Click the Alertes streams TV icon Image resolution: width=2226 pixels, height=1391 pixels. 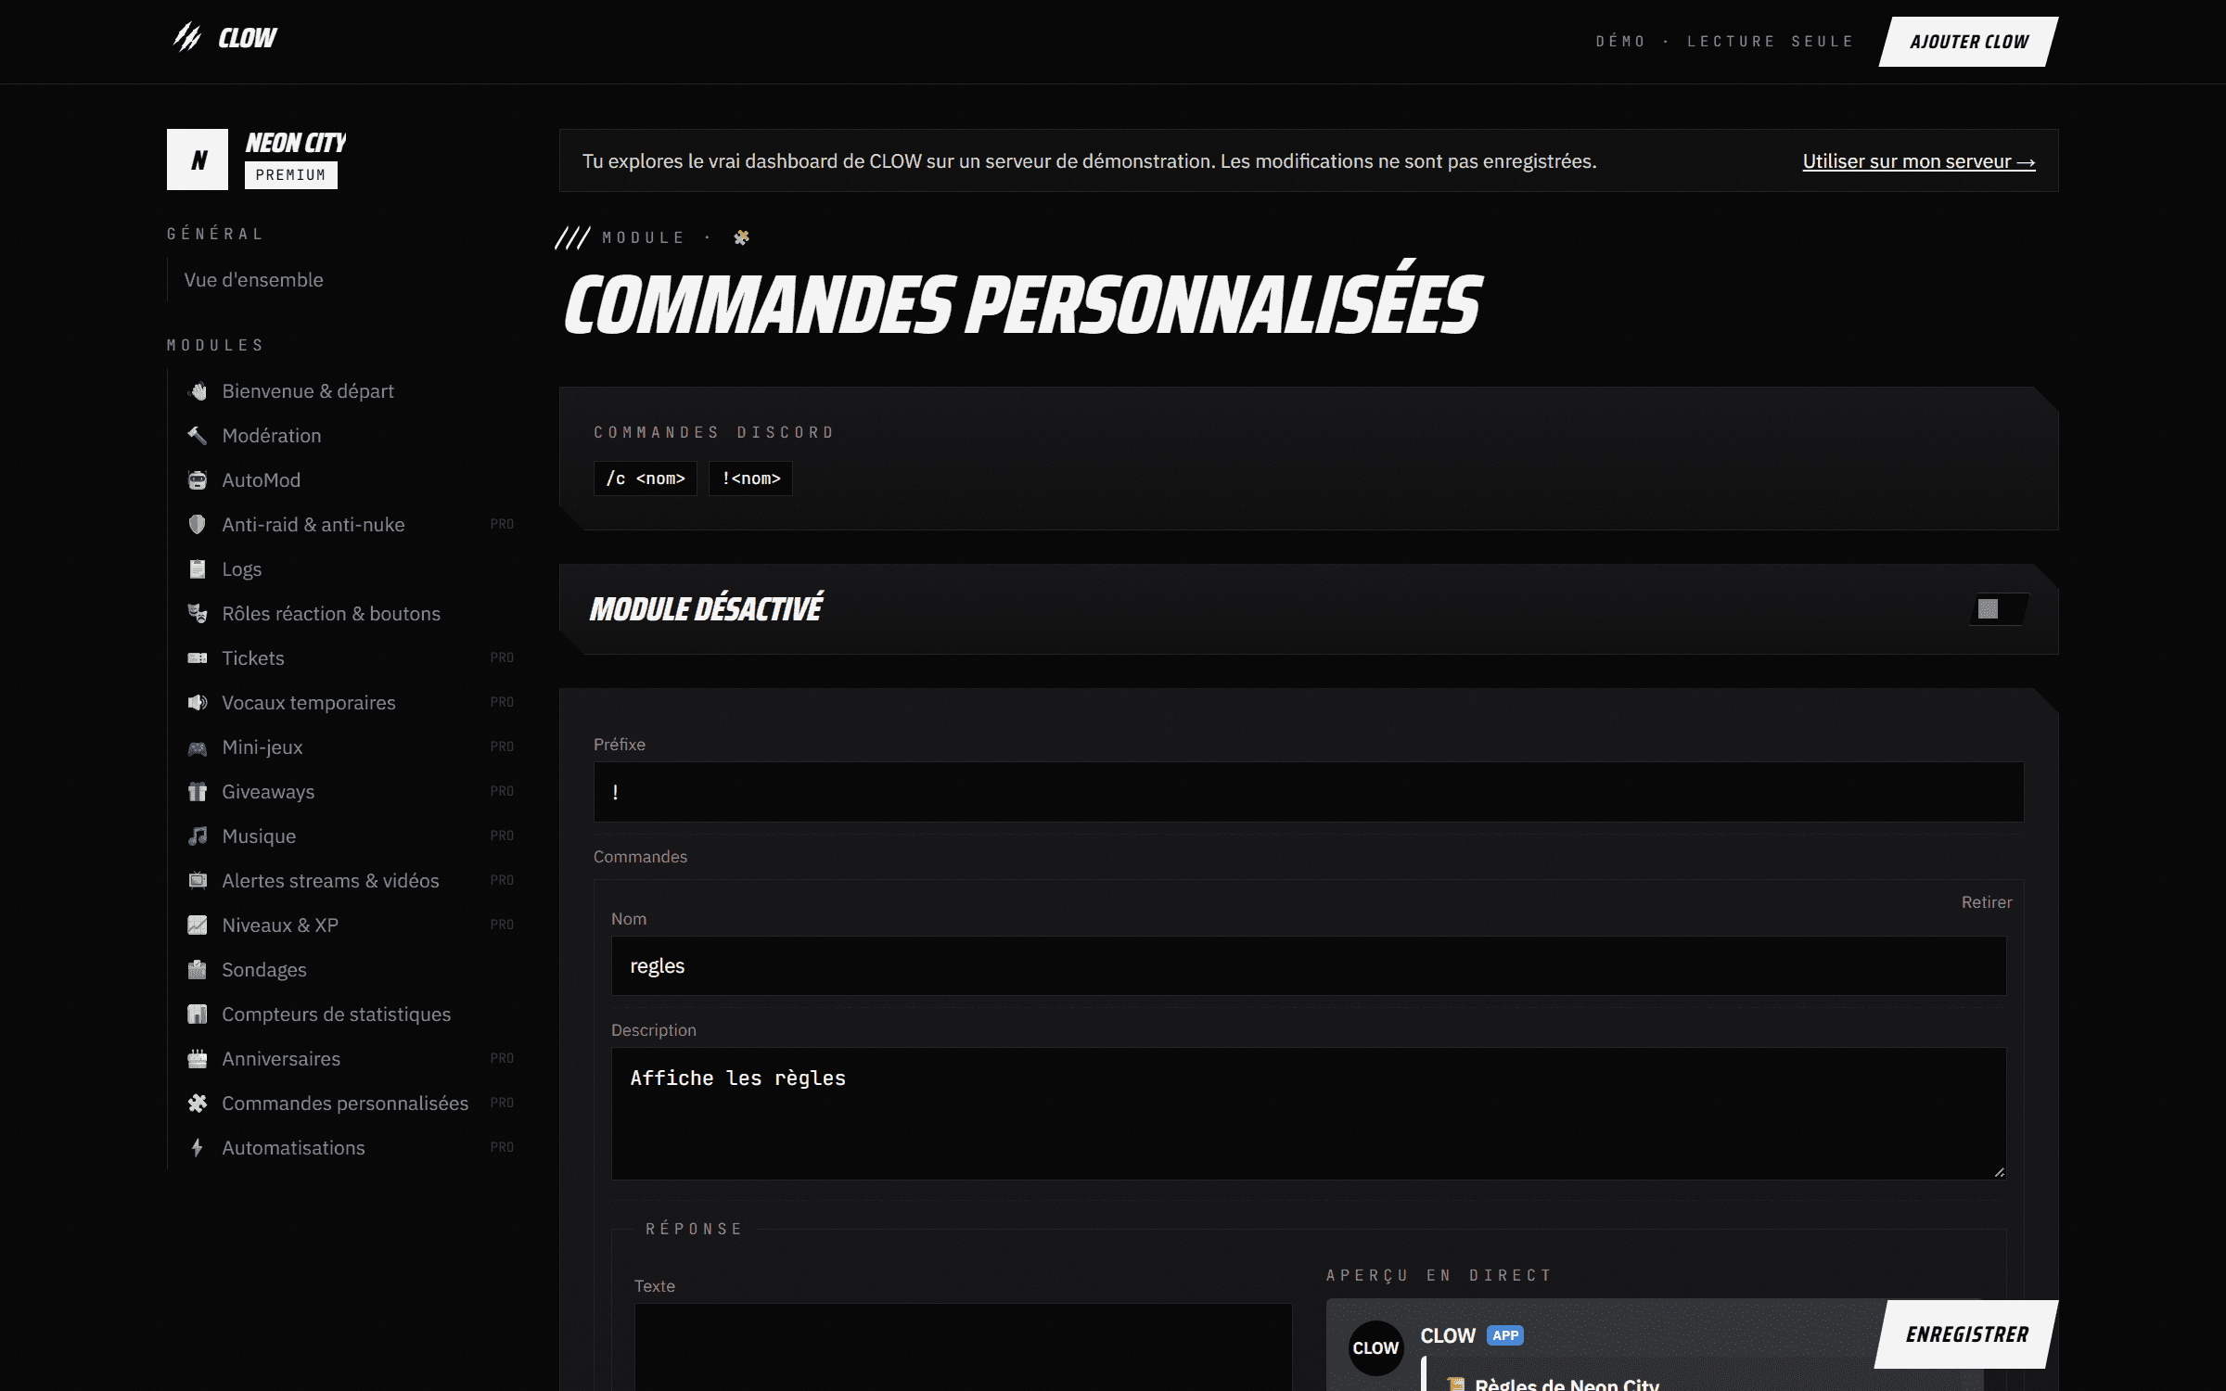[198, 881]
